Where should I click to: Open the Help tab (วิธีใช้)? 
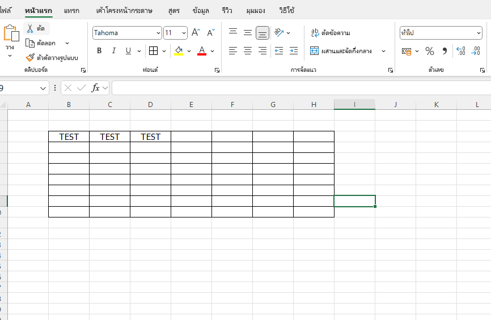[286, 11]
